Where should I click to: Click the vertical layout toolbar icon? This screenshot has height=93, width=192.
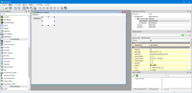coord(43,8)
